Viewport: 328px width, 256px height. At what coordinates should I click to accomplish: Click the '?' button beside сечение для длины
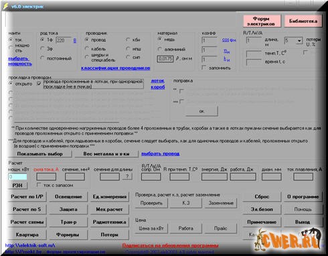(x=127, y=176)
